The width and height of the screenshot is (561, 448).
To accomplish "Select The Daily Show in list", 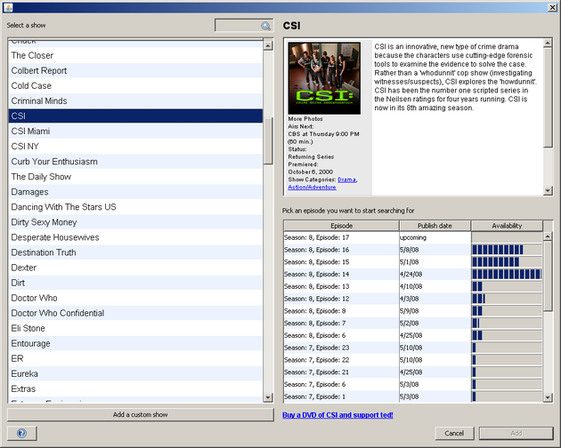I will pos(135,177).
